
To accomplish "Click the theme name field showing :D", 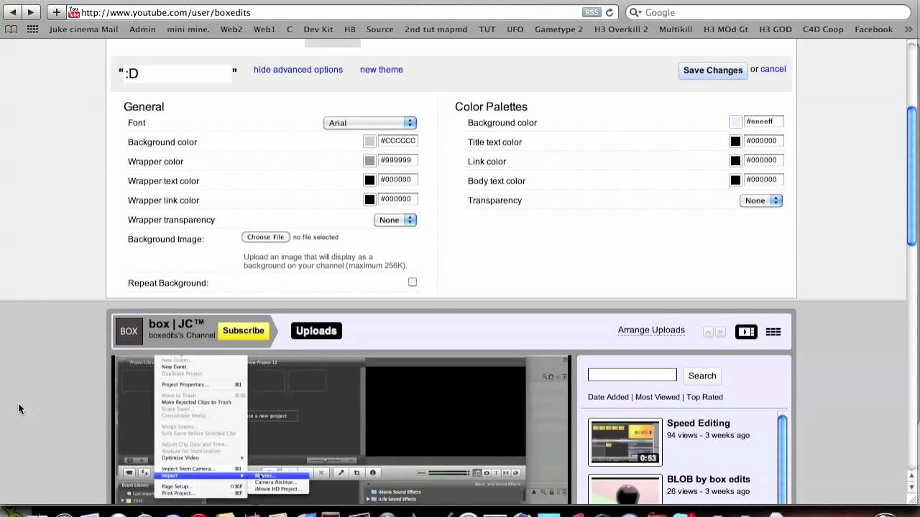I will (x=178, y=73).
